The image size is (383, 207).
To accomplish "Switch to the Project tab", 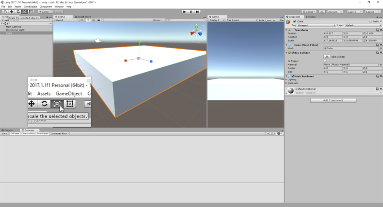I will (x=7, y=130).
